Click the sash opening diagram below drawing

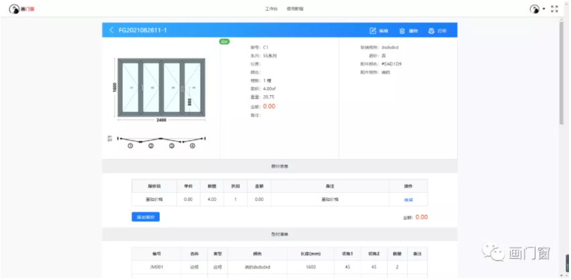[161, 141]
